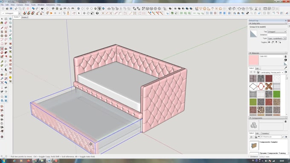Click the sample paint eyedropper in Materials

285,68
